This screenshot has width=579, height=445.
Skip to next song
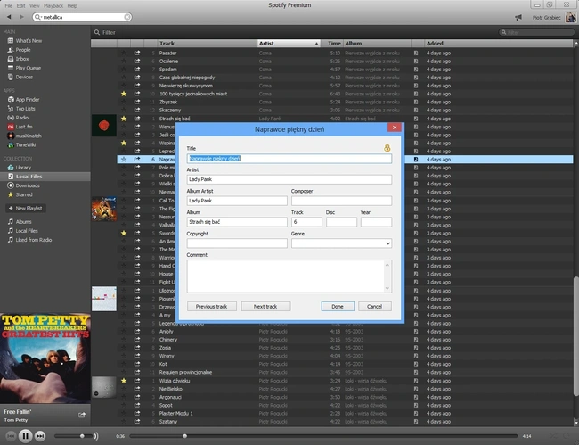40,436
